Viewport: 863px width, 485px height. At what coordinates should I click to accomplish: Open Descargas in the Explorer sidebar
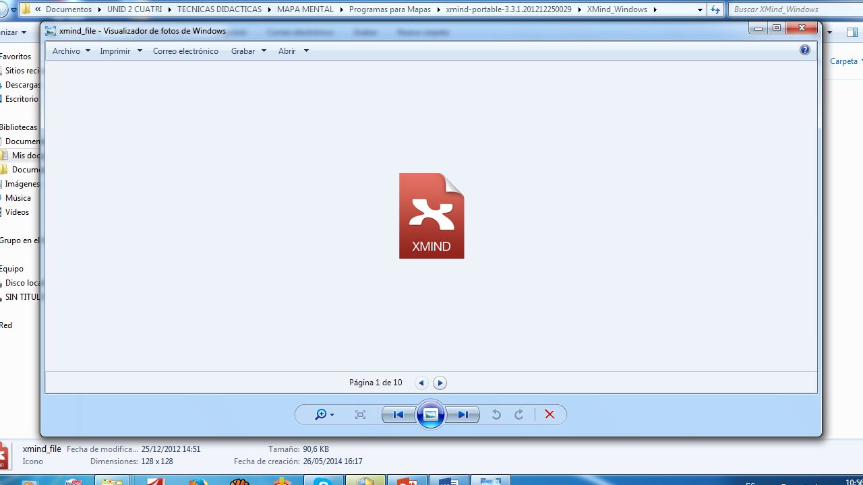22,85
